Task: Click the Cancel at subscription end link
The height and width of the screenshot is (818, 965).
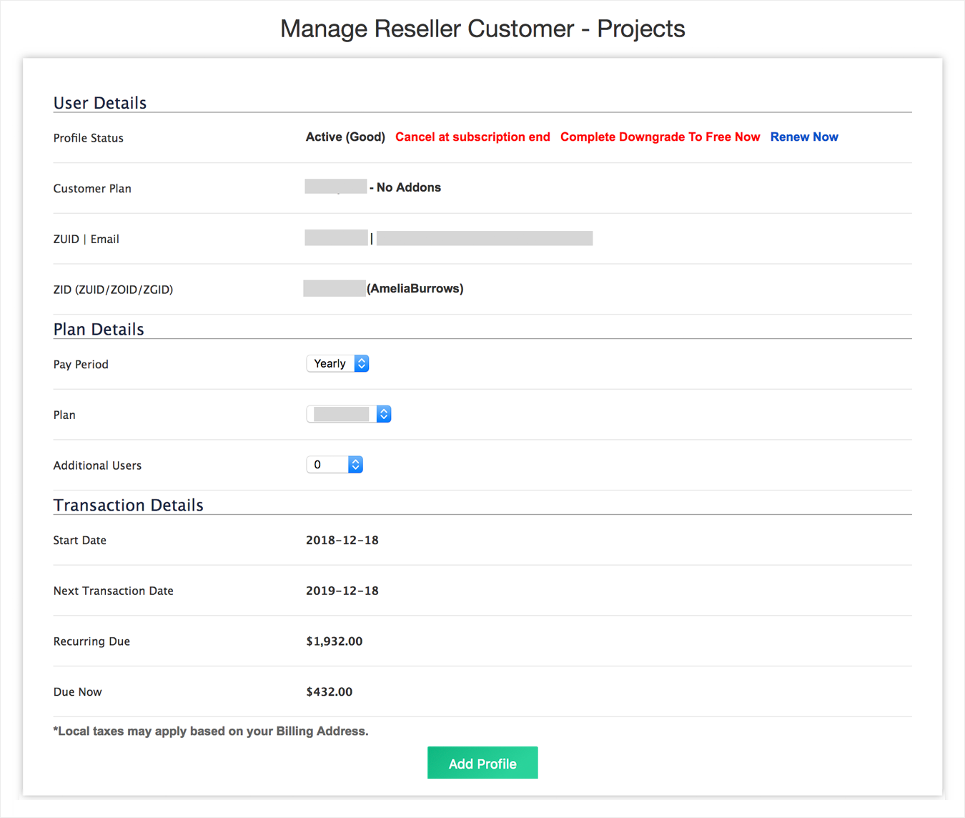Action: [x=472, y=137]
